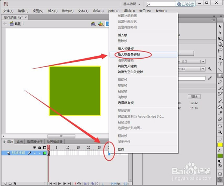224x186 pixels.
Task: Choose 插入空白关键帧 from context menu
Action: coord(143,55)
